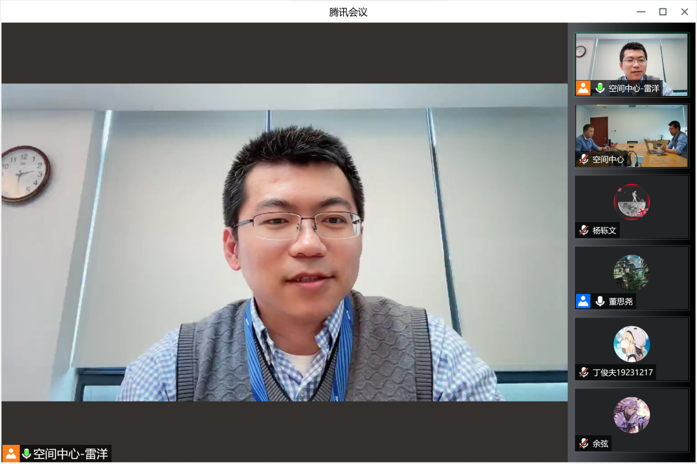Click the main speaker video area
Screen dimensions: 697x464
pyautogui.click(x=285, y=241)
